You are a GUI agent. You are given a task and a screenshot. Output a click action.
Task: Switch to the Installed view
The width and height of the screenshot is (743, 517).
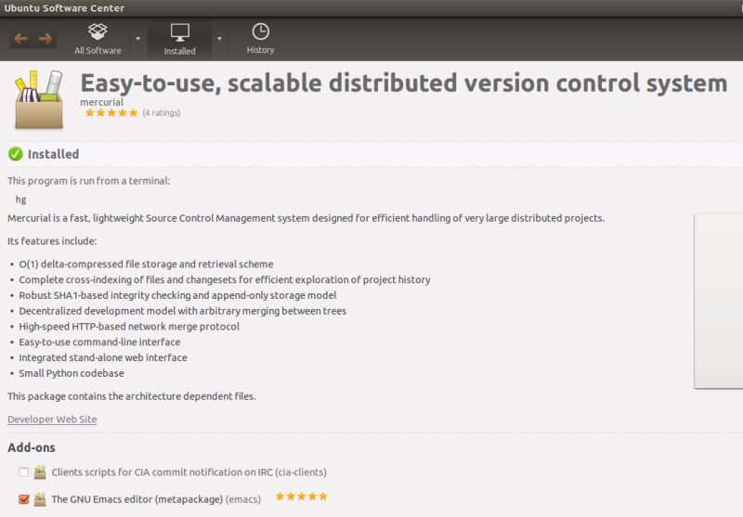(179, 39)
